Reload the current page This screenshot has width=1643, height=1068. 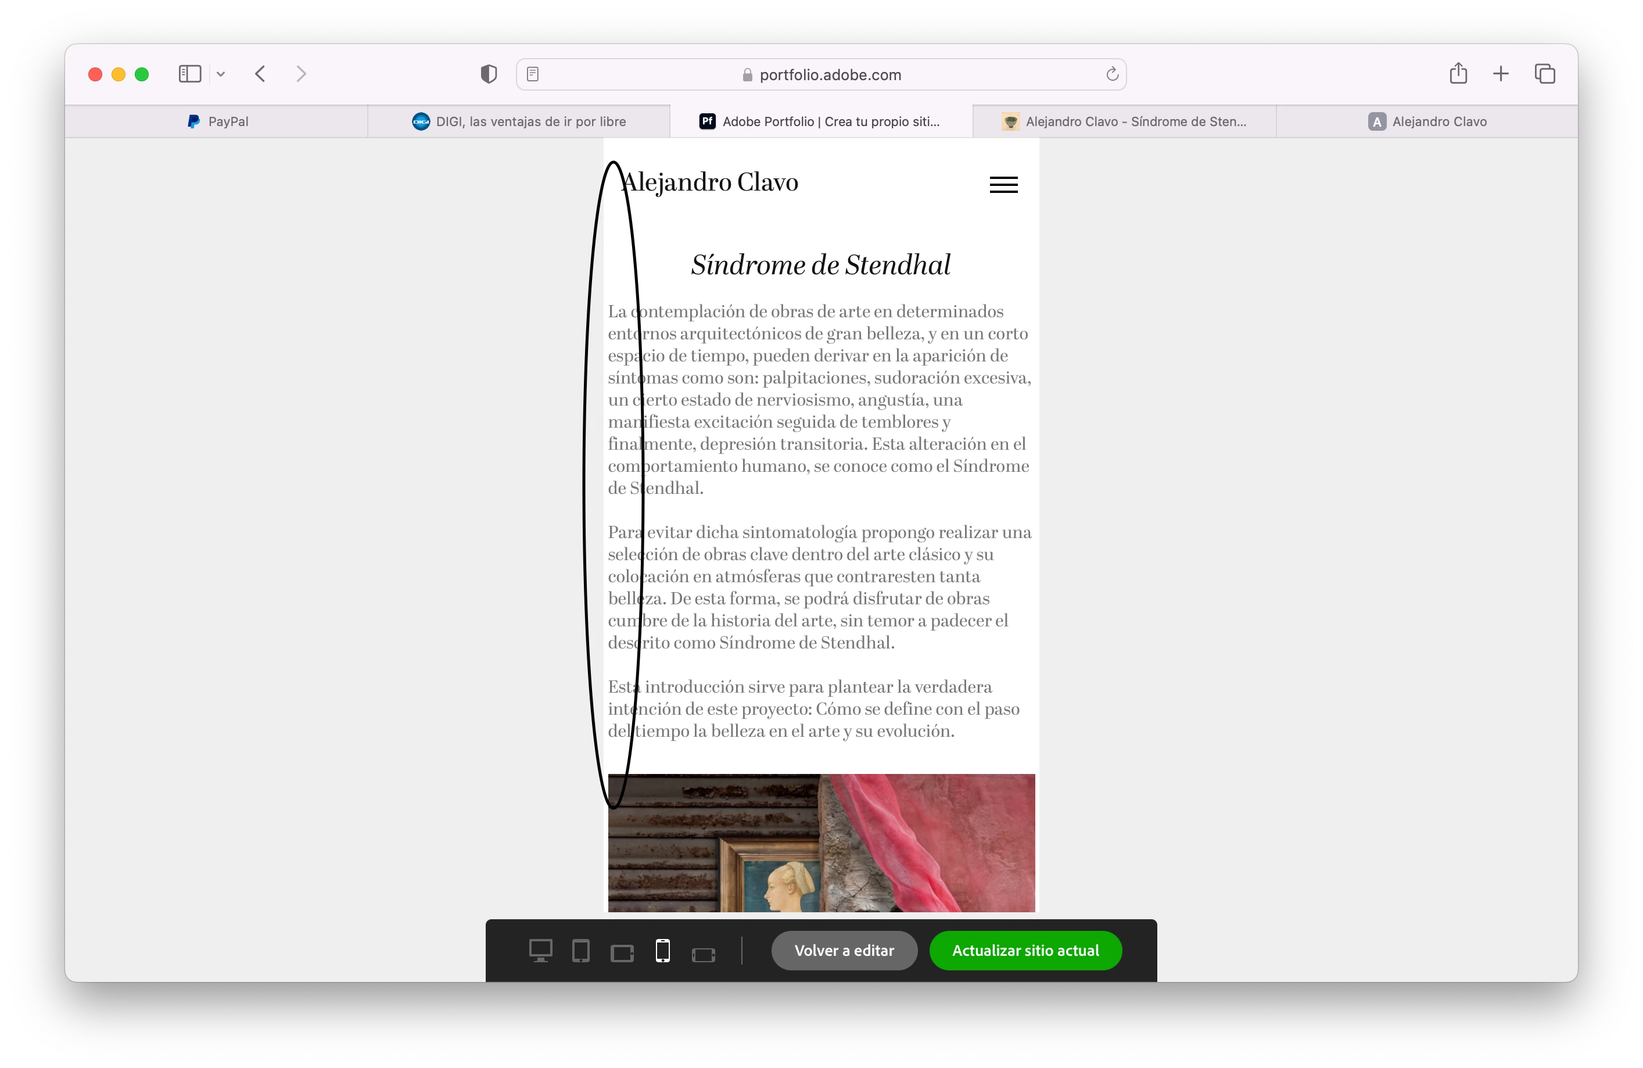coord(1111,74)
